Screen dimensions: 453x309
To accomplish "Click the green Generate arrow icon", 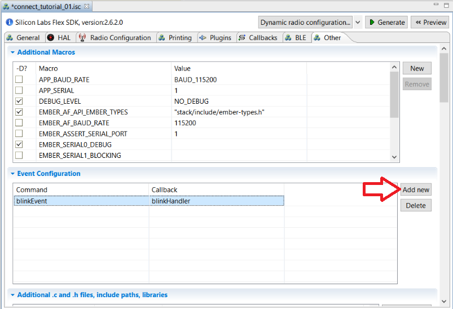I will (x=372, y=23).
